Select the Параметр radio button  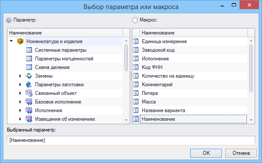tap(9, 20)
